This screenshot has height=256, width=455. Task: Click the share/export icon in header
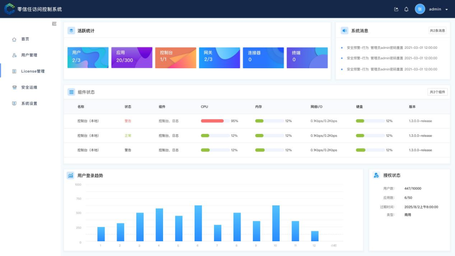click(x=396, y=9)
